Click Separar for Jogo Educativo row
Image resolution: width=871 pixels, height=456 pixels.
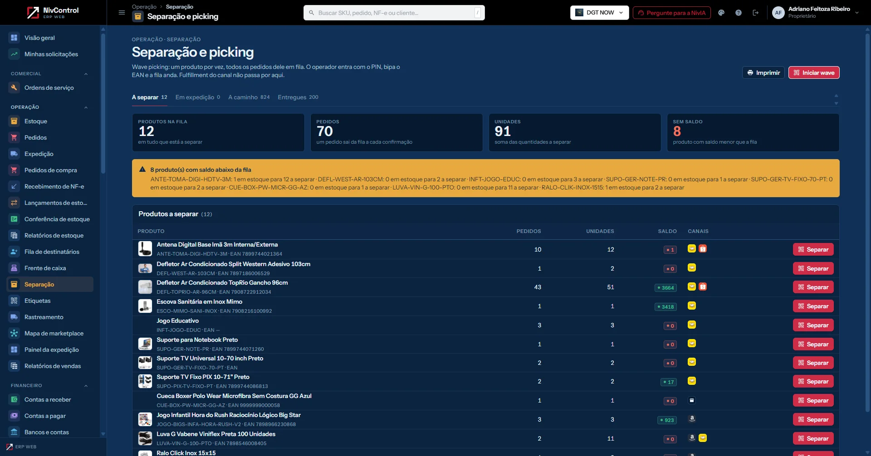813,325
